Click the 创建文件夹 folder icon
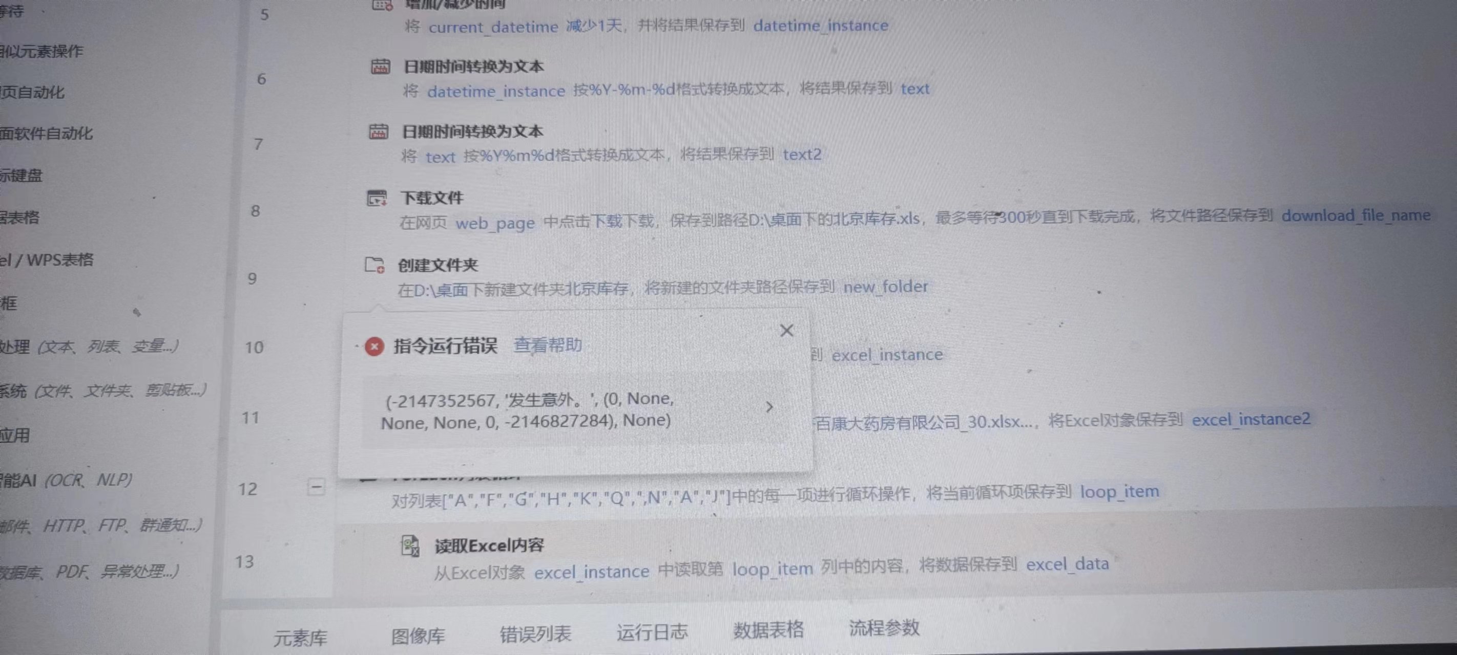1457x655 pixels. (374, 265)
